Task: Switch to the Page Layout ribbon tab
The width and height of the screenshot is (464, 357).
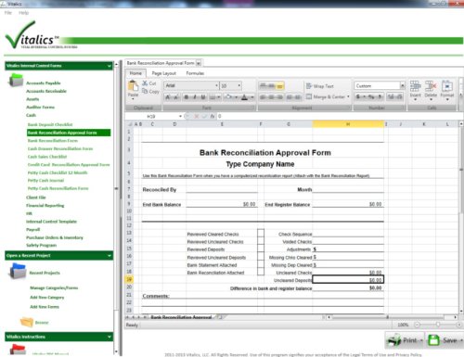Action: point(163,73)
